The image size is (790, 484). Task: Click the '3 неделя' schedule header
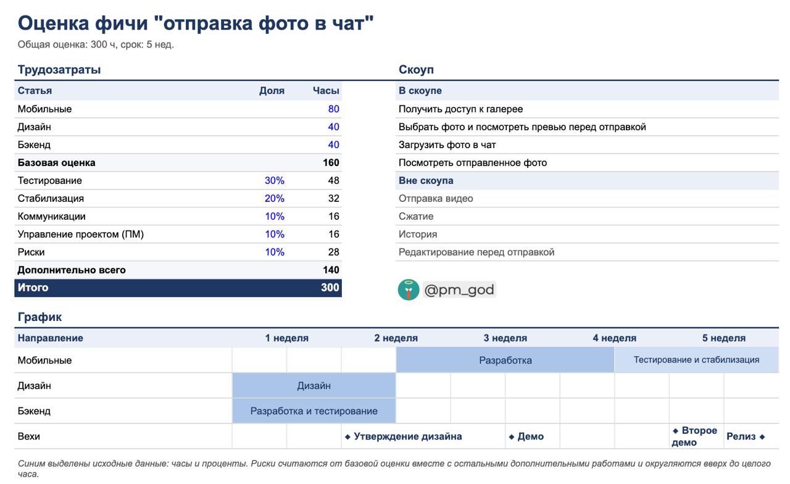pos(505,338)
